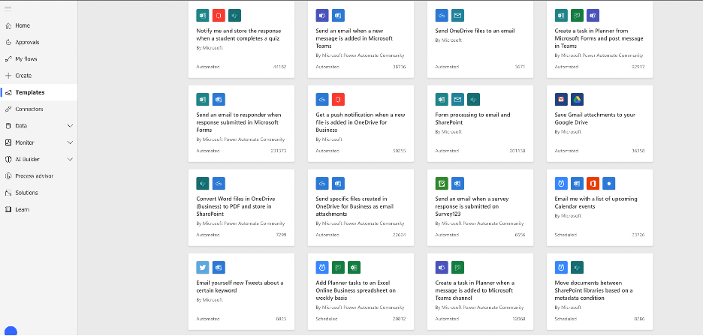The image size is (703, 336).
Task: Click Twitter icon on Tweets template card
Action: coord(202,267)
